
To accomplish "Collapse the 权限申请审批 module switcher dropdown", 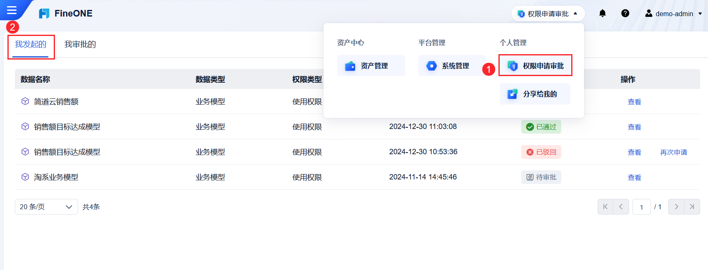I will (548, 14).
